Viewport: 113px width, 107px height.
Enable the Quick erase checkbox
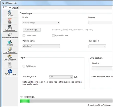click(x=24, y=36)
